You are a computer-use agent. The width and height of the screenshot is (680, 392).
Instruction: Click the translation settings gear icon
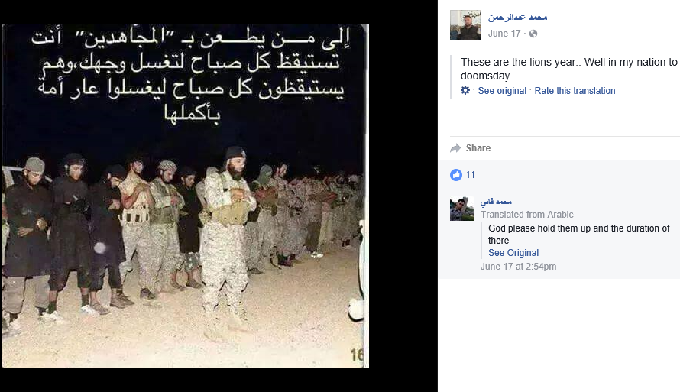465,90
